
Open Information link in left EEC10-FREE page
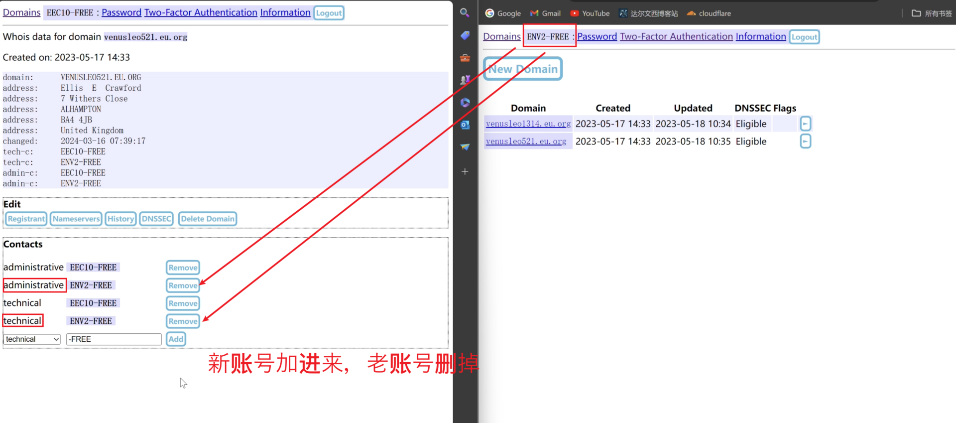(x=285, y=12)
